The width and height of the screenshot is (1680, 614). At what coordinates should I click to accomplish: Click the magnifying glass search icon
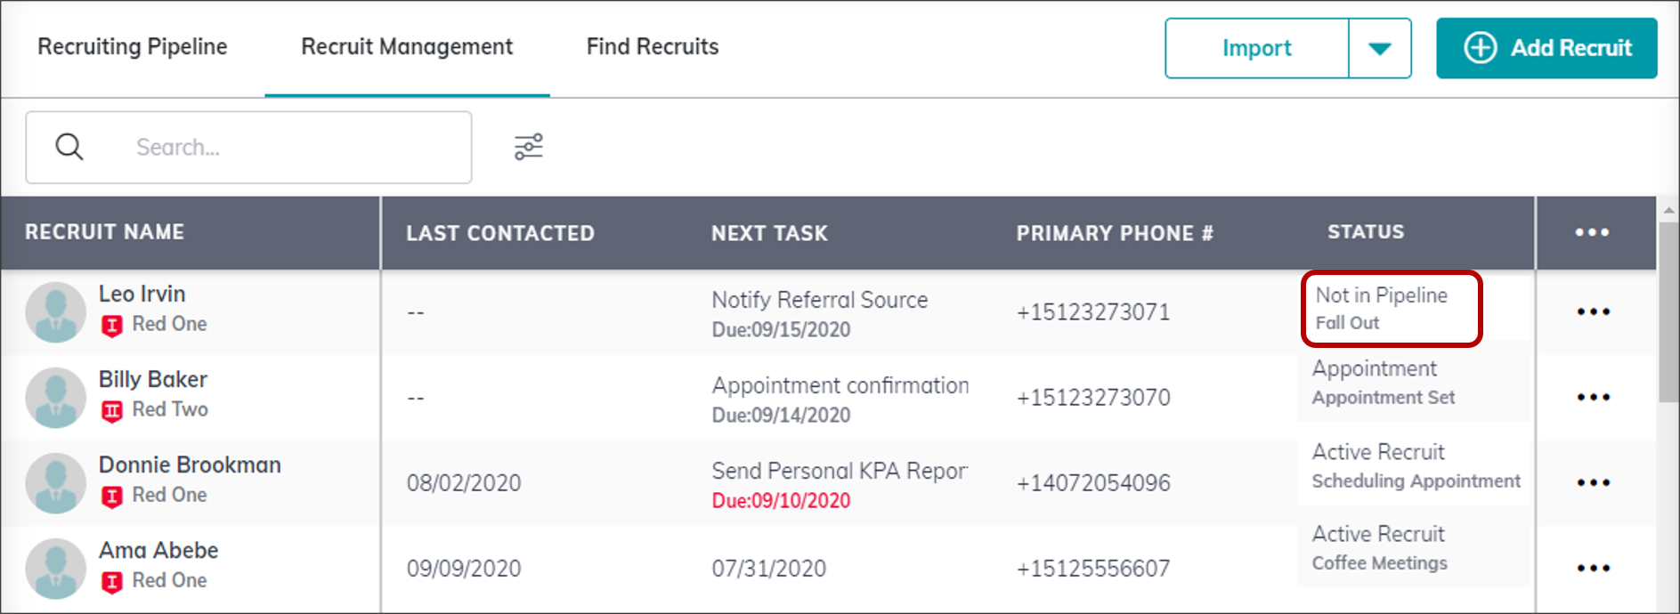[x=69, y=147]
